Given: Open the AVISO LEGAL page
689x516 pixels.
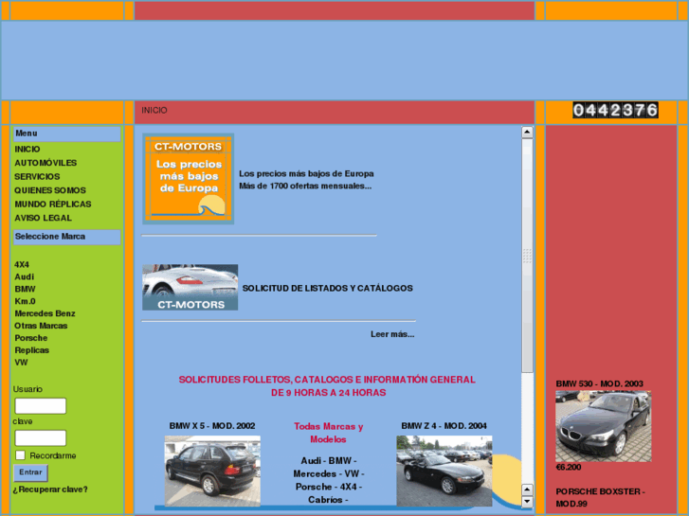Looking at the screenshot, I should (43, 218).
